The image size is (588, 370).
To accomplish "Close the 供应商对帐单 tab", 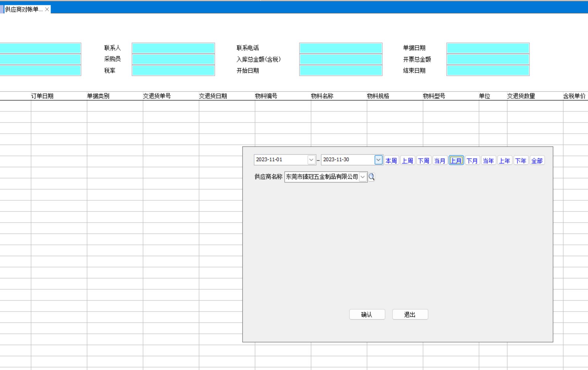I will pyautogui.click(x=47, y=9).
